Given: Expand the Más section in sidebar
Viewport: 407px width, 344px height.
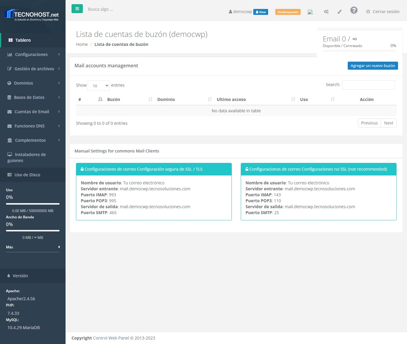Looking at the screenshot, I should click(x=32, y=247).
